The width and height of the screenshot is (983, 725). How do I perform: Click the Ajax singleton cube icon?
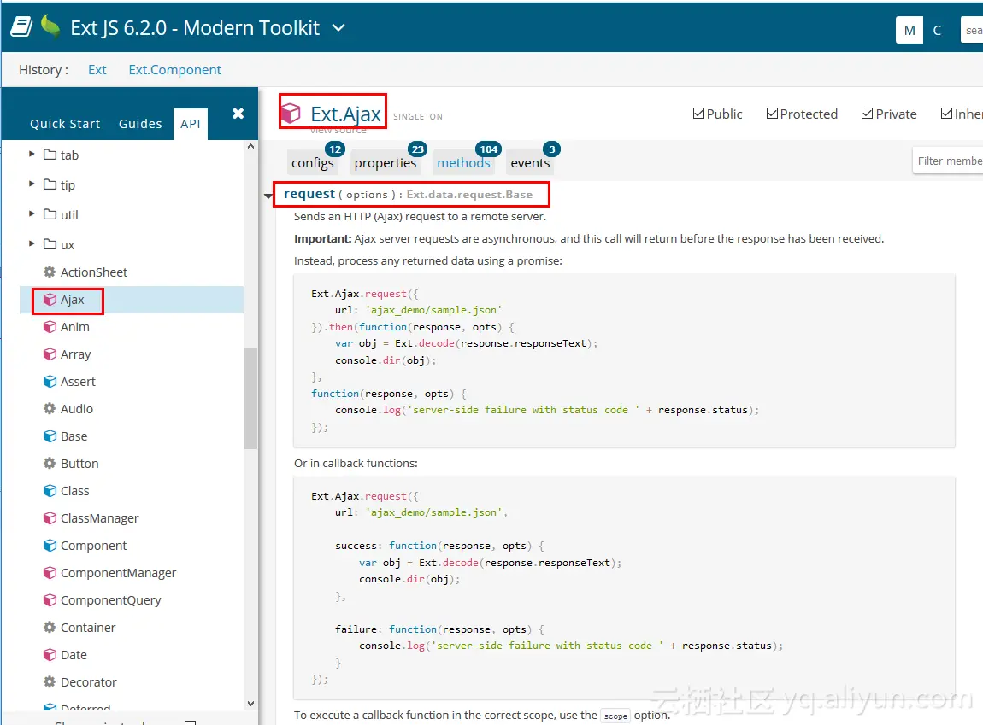point(50,300)
